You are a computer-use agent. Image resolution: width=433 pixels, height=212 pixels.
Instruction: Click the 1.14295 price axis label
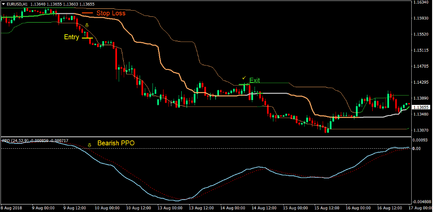421,82
